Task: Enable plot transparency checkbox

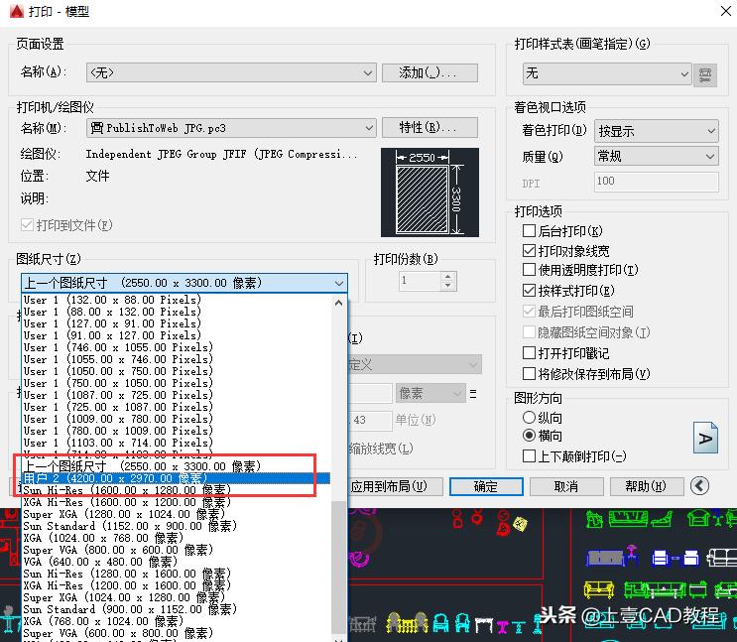Action: 529,270
